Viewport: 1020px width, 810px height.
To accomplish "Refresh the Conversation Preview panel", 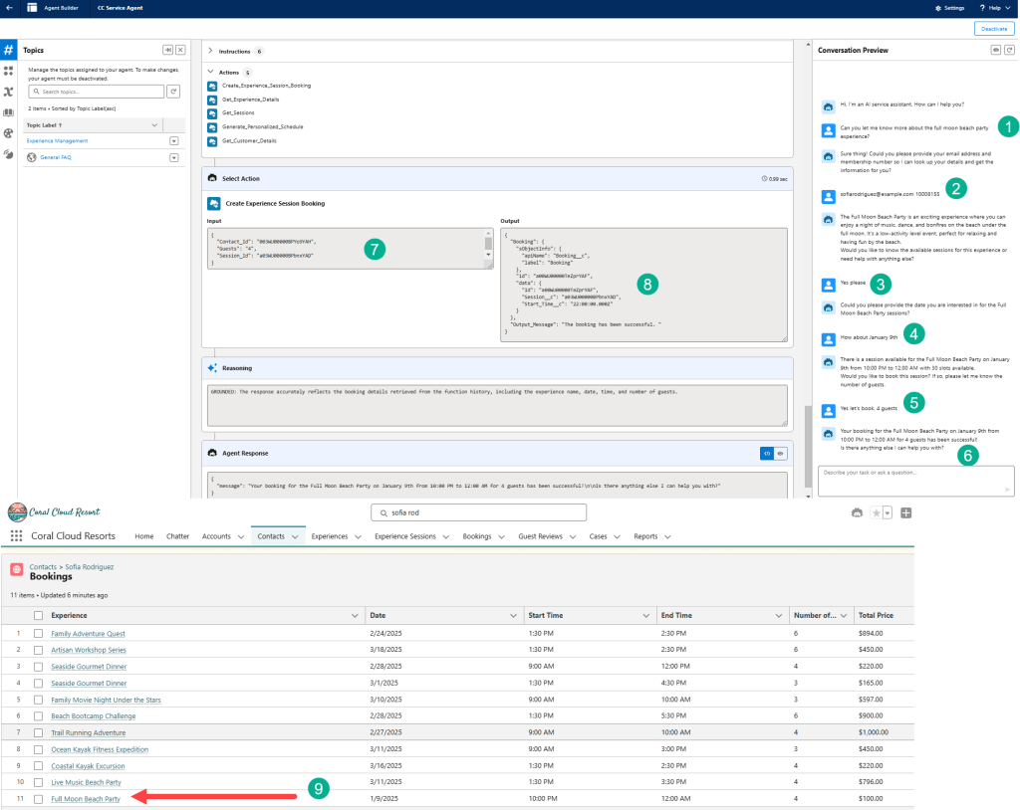I will pyautogui.click(x=1010, y=50).
